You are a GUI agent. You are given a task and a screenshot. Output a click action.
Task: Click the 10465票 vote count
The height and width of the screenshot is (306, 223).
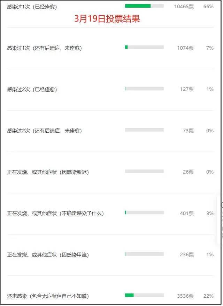[184, 7]
